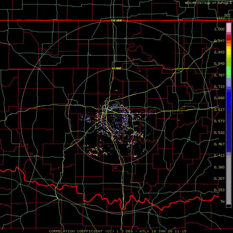
Task: Click the 0.787 scale value
Action: [219, 75]
